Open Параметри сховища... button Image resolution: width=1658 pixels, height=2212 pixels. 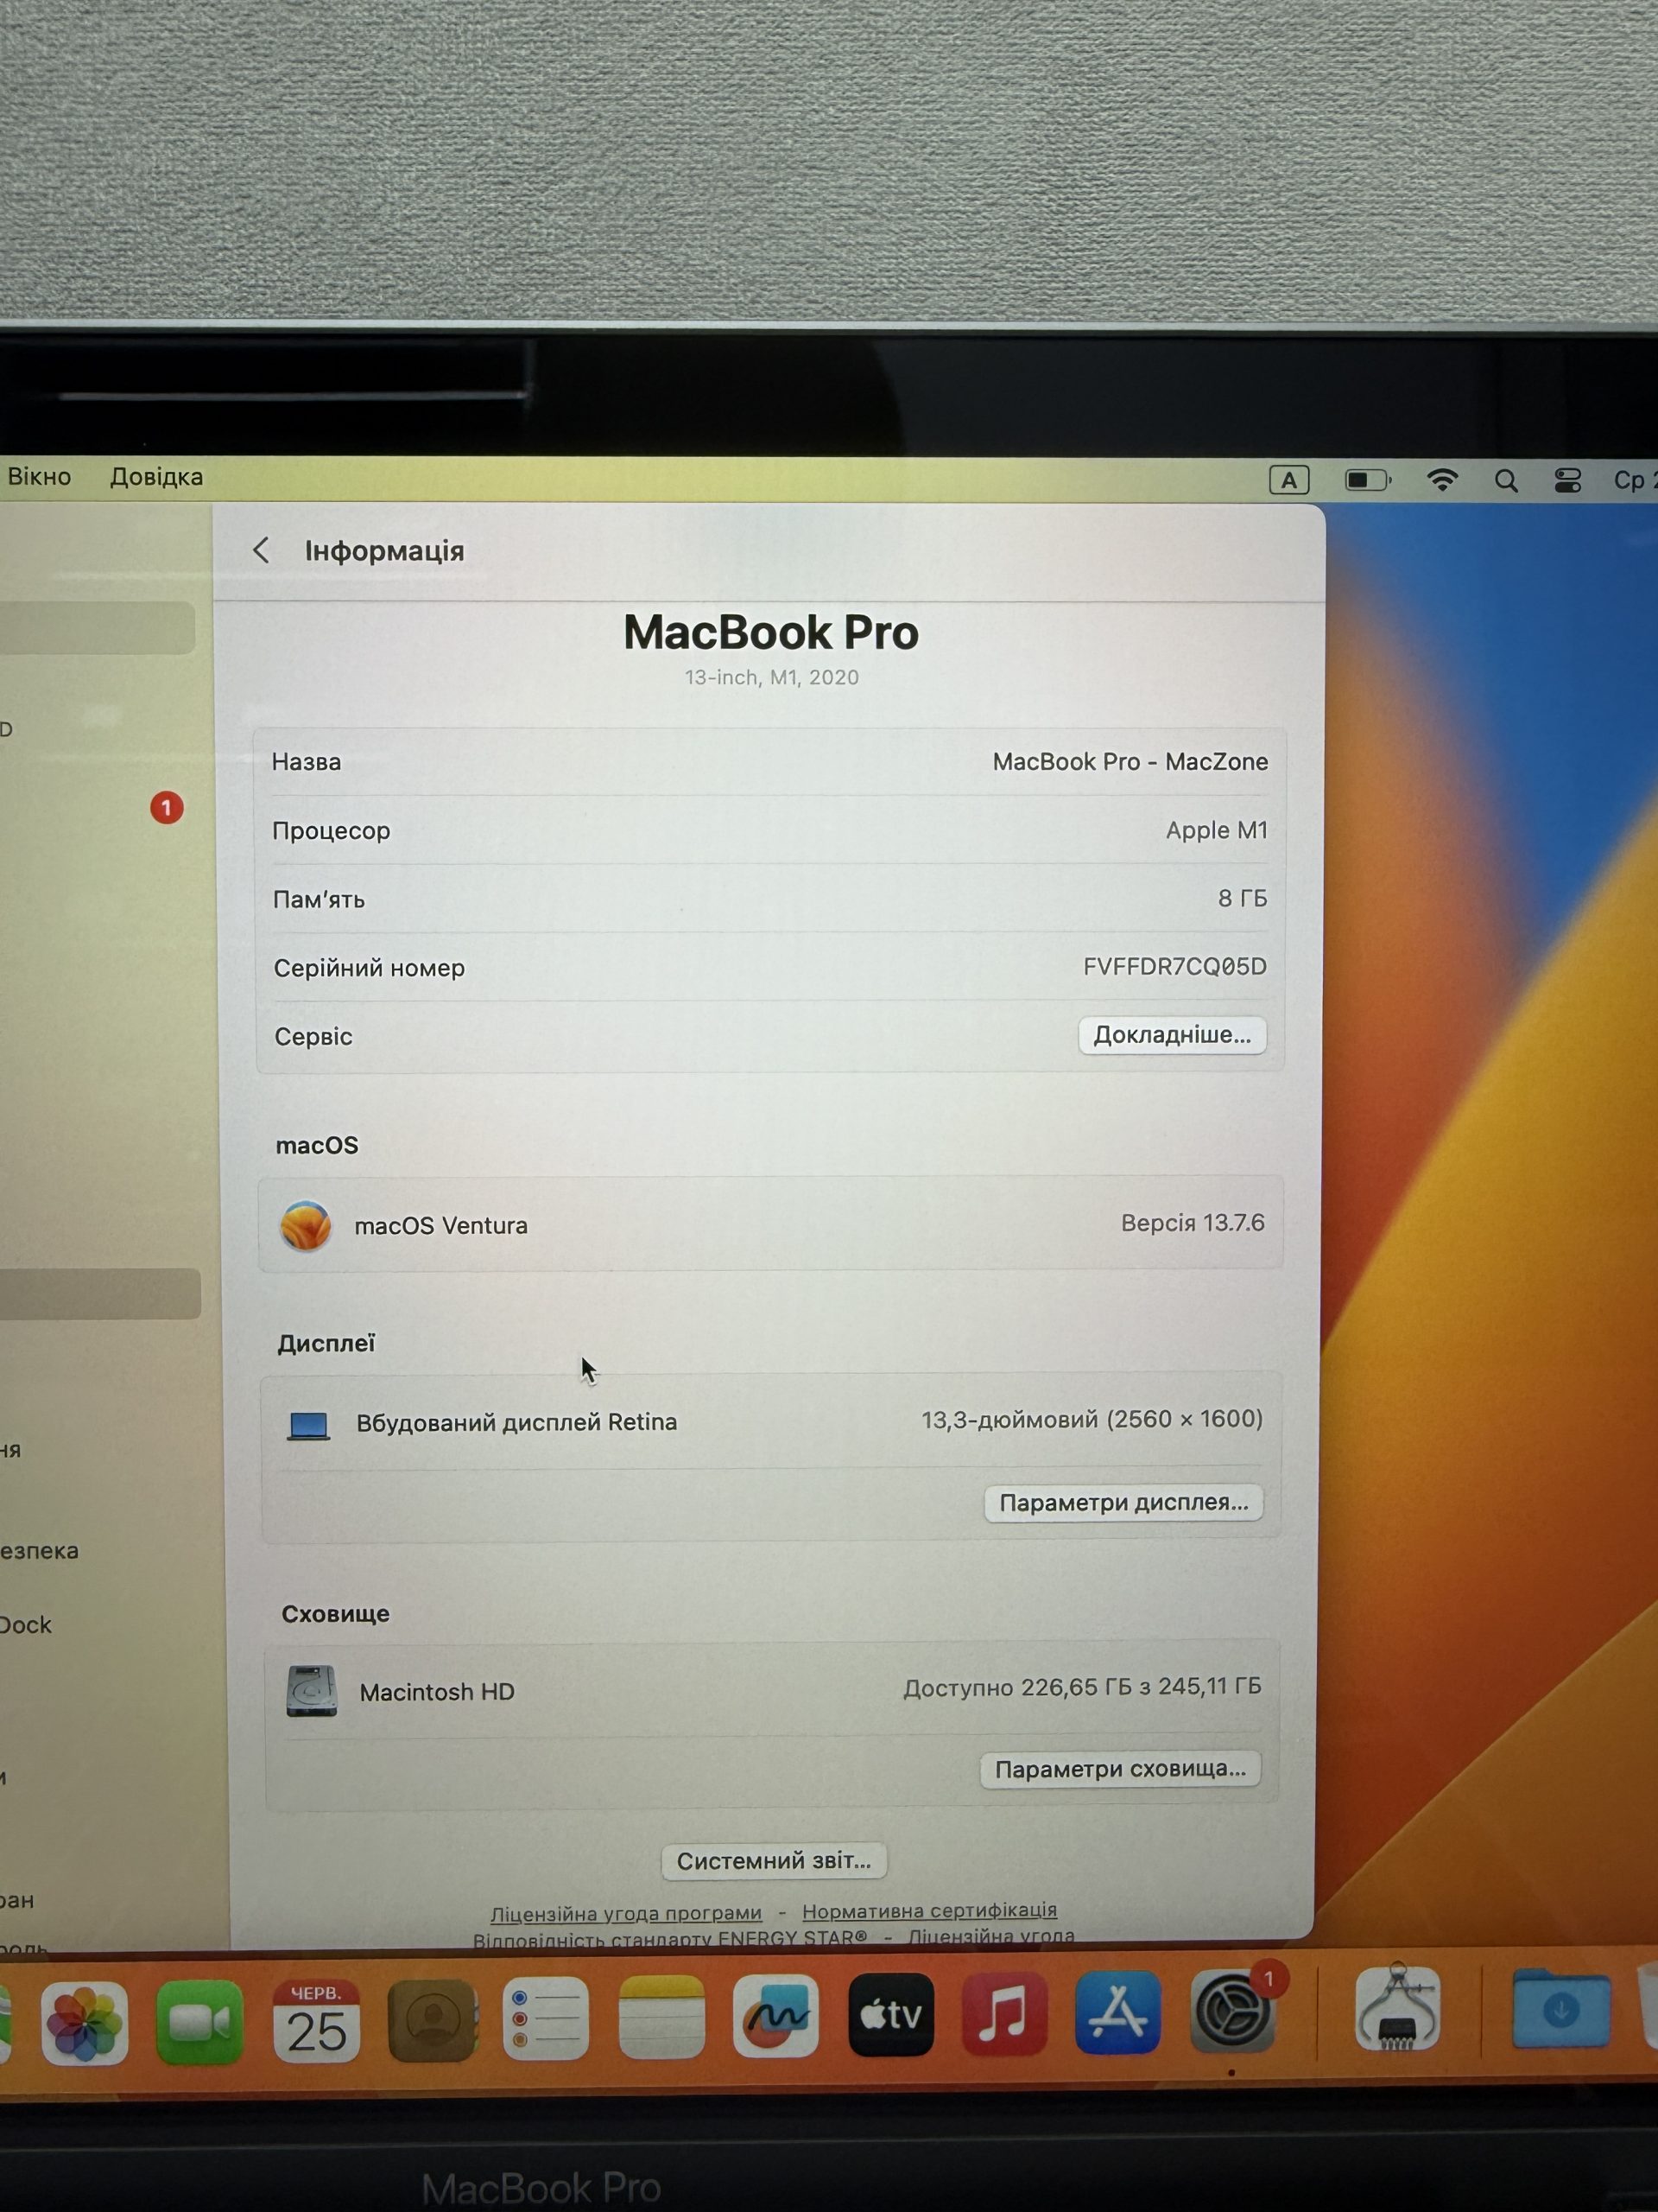[x=1120, y=1769]
